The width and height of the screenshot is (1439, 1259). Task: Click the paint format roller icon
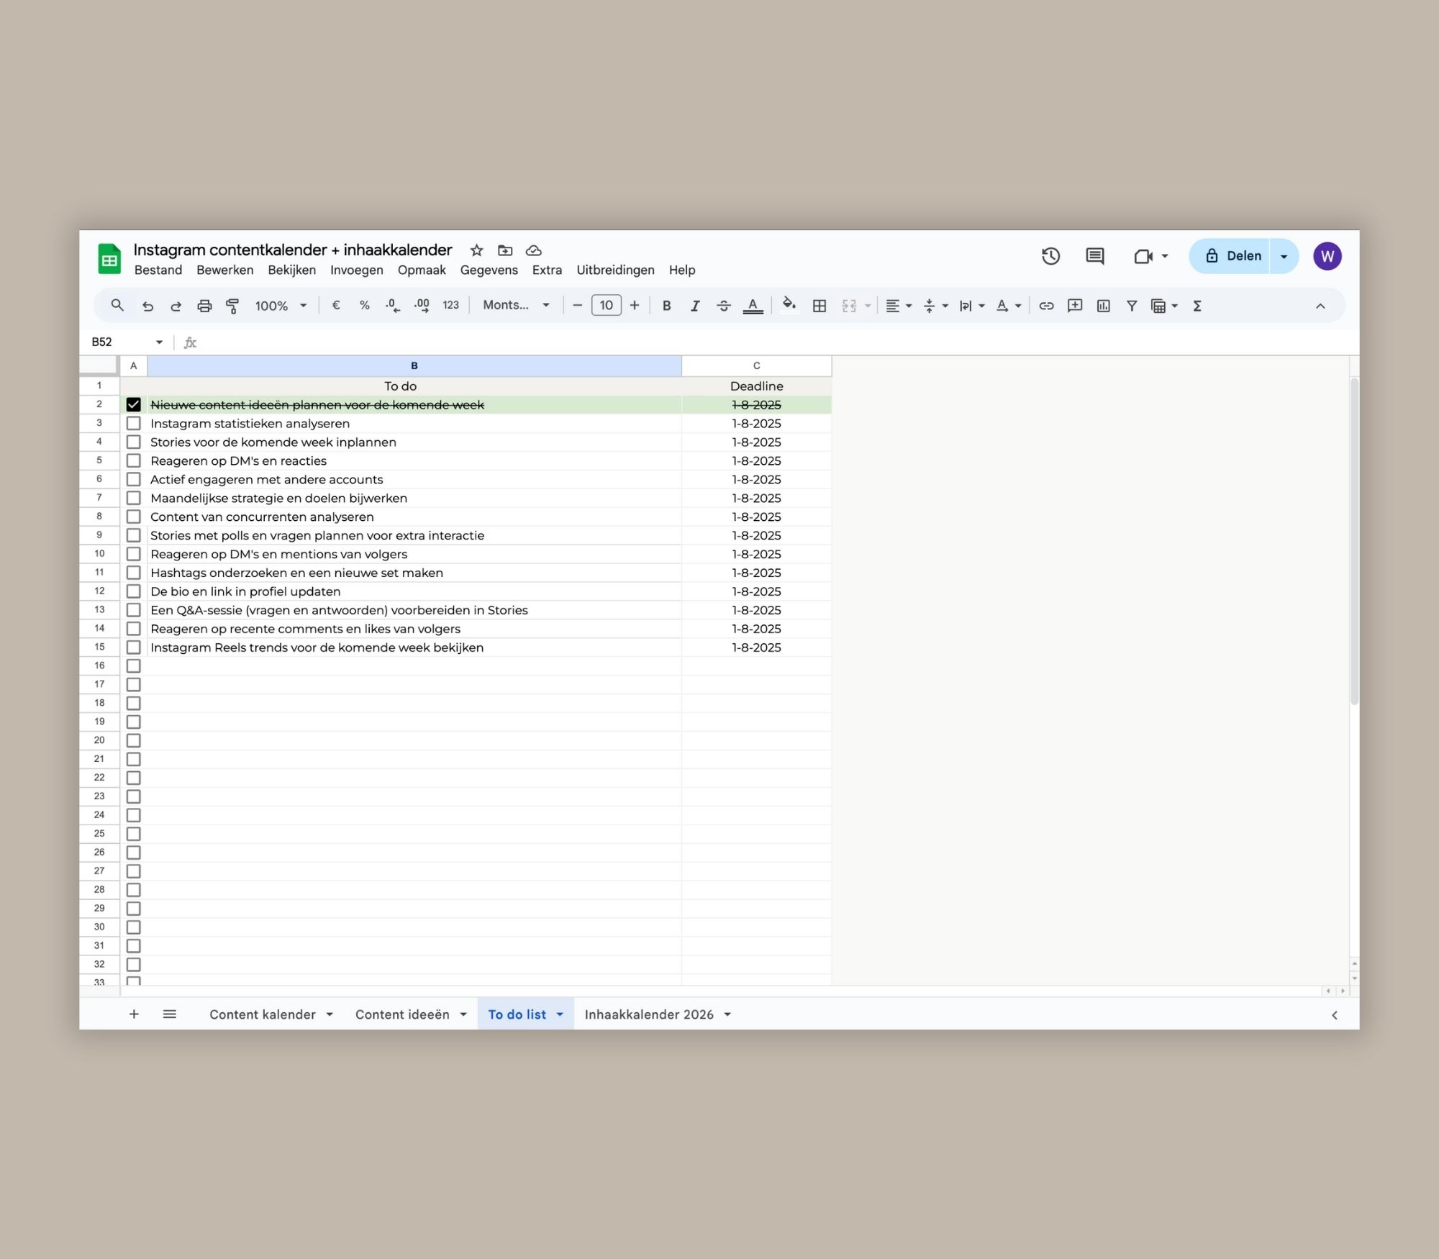tap(232, 306)
